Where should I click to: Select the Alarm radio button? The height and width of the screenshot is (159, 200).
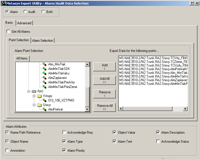tap(7, 12)
